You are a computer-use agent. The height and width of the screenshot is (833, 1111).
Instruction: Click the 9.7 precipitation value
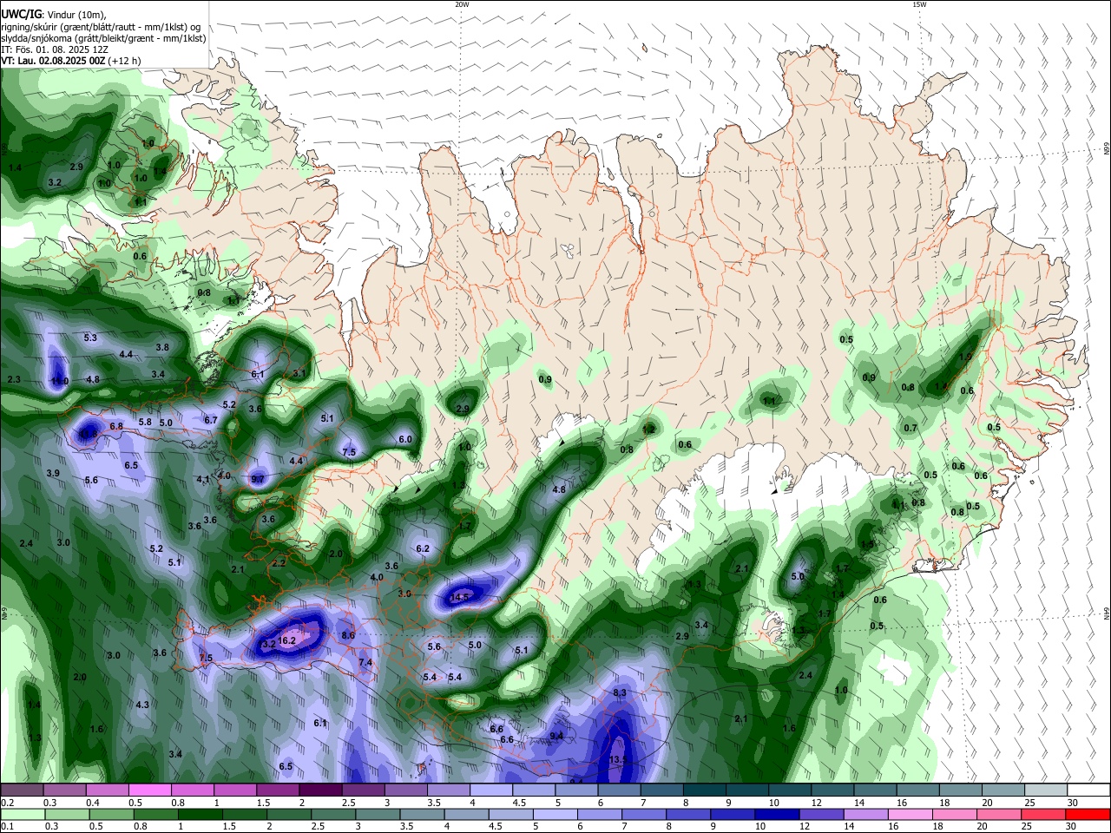click(x=258, y=479)
